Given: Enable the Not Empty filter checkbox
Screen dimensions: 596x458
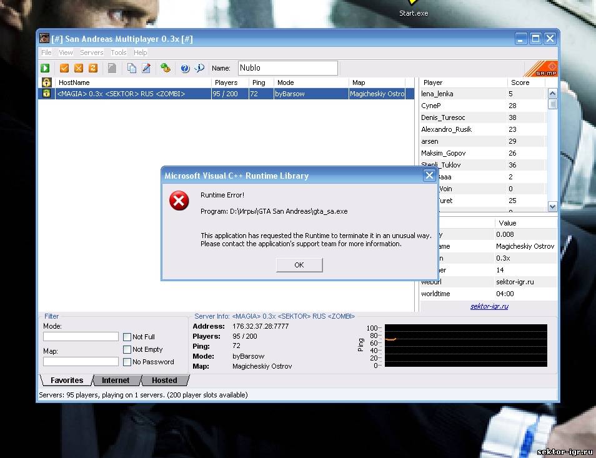Looking at the screenshot, I should (x=127, y=349).
